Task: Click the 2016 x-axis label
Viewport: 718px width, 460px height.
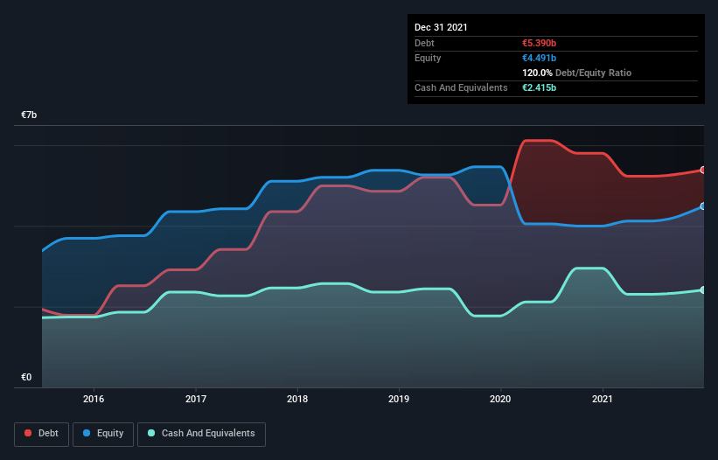Action: [x=94, y=399]
